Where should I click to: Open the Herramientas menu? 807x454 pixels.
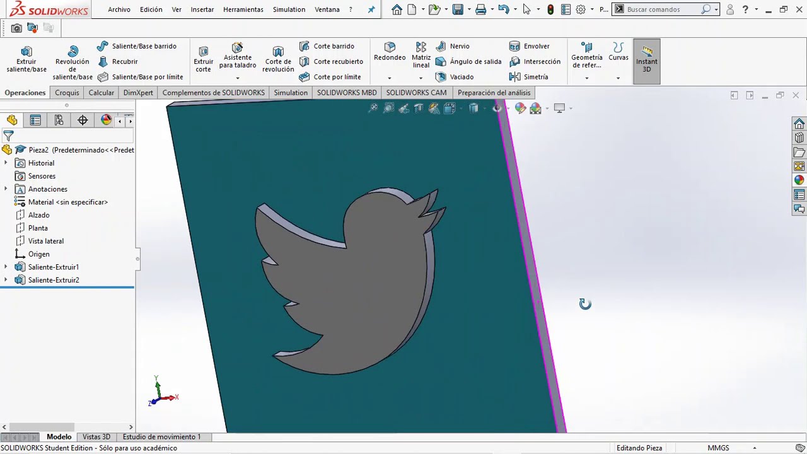tap(243, 9)
